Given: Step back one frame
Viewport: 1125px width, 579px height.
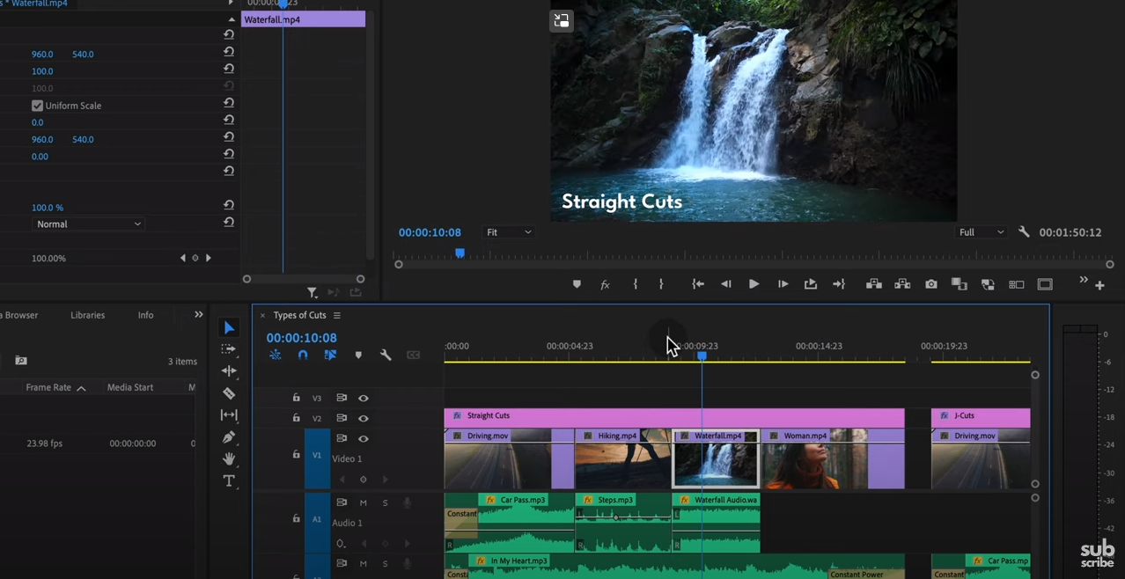Looking at the screenshot, I should coord(726,284).
